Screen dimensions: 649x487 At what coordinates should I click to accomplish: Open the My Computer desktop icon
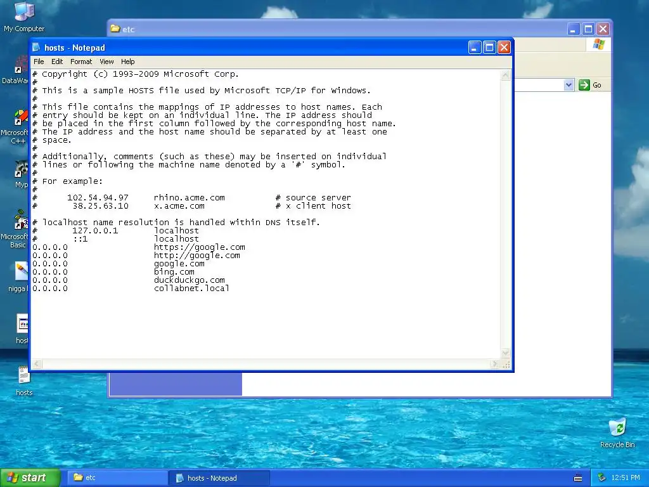click(24, 16)
